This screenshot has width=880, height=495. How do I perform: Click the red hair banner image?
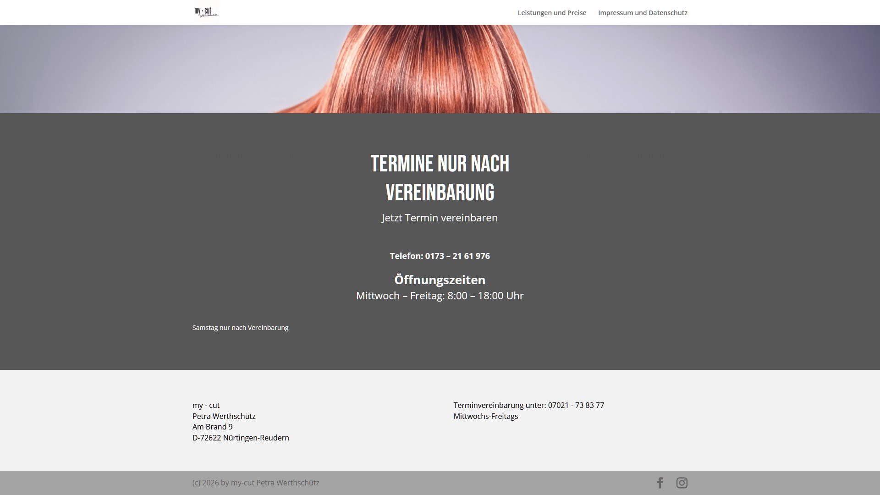440,69
